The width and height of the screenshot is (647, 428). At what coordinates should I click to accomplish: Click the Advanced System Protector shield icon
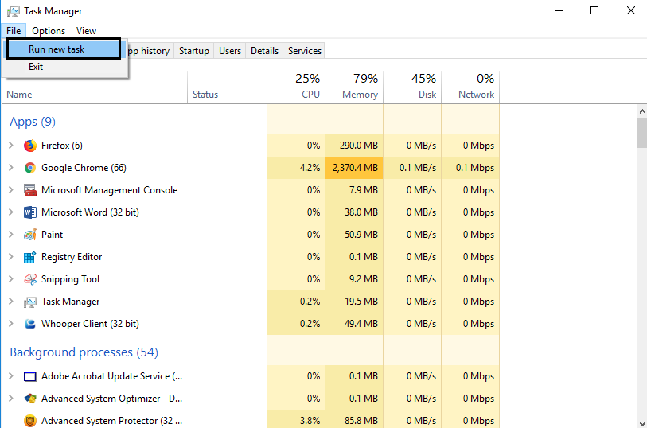coord(30,421)
